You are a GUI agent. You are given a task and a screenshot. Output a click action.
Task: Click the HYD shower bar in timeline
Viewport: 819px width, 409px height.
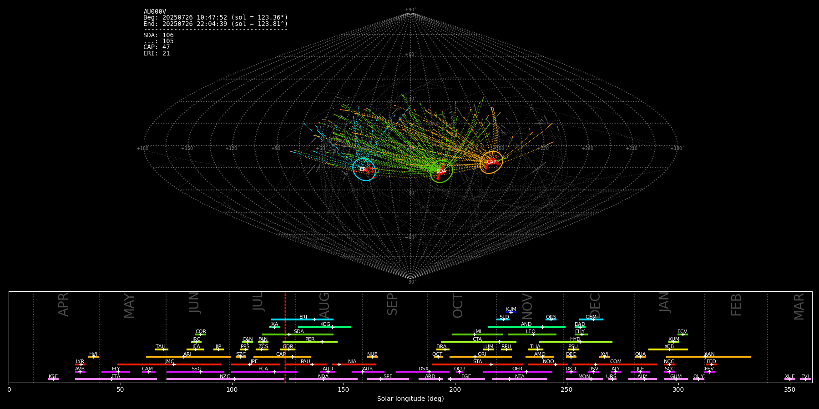coord(576,342)
